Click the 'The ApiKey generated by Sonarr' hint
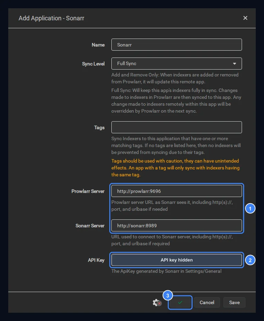Viewport: 264px width, 321px height. click(x=166, y=271)
